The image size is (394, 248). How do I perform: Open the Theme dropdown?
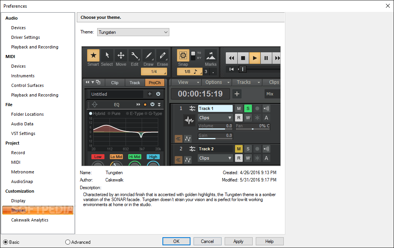[133, 32]
